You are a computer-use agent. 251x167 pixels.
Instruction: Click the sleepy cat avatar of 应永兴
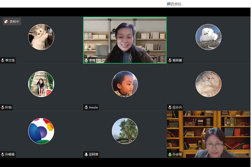pos(208,84)
